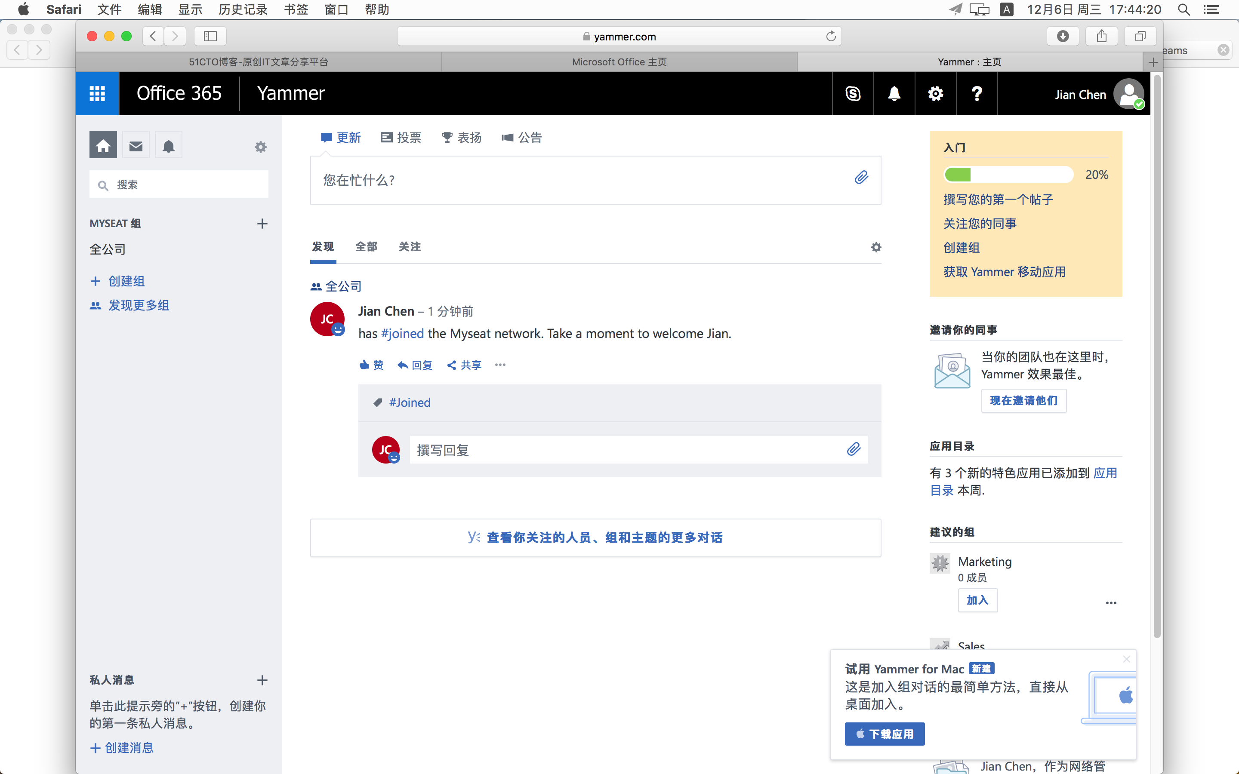Go to Yammer home feed icon
This screenshot has width=1239, height=774.
click(103, 145)
